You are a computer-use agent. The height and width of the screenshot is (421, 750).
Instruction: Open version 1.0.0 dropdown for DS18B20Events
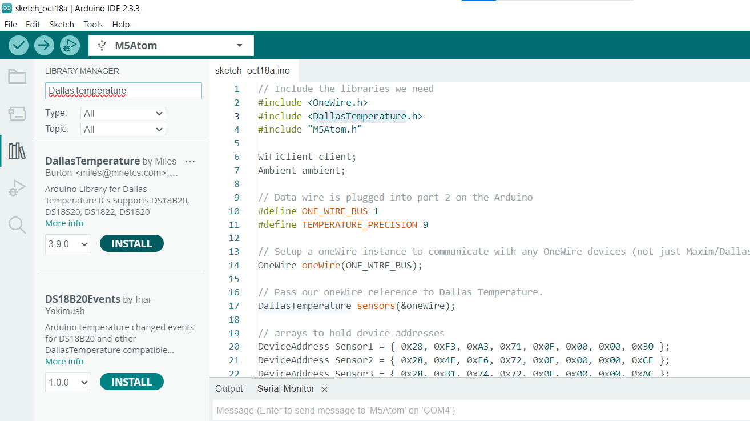point(68,382)
